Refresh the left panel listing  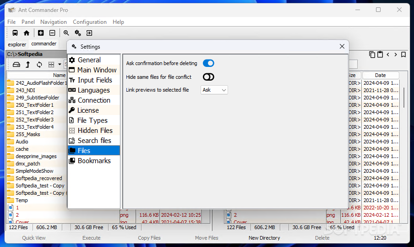(x=39, y=65)
